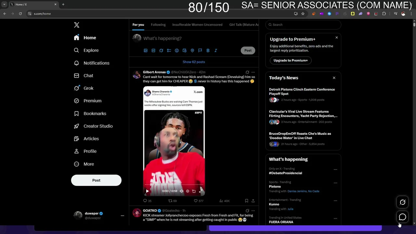
Task: Switch to the Following tab
Action: tap(158, 25)
